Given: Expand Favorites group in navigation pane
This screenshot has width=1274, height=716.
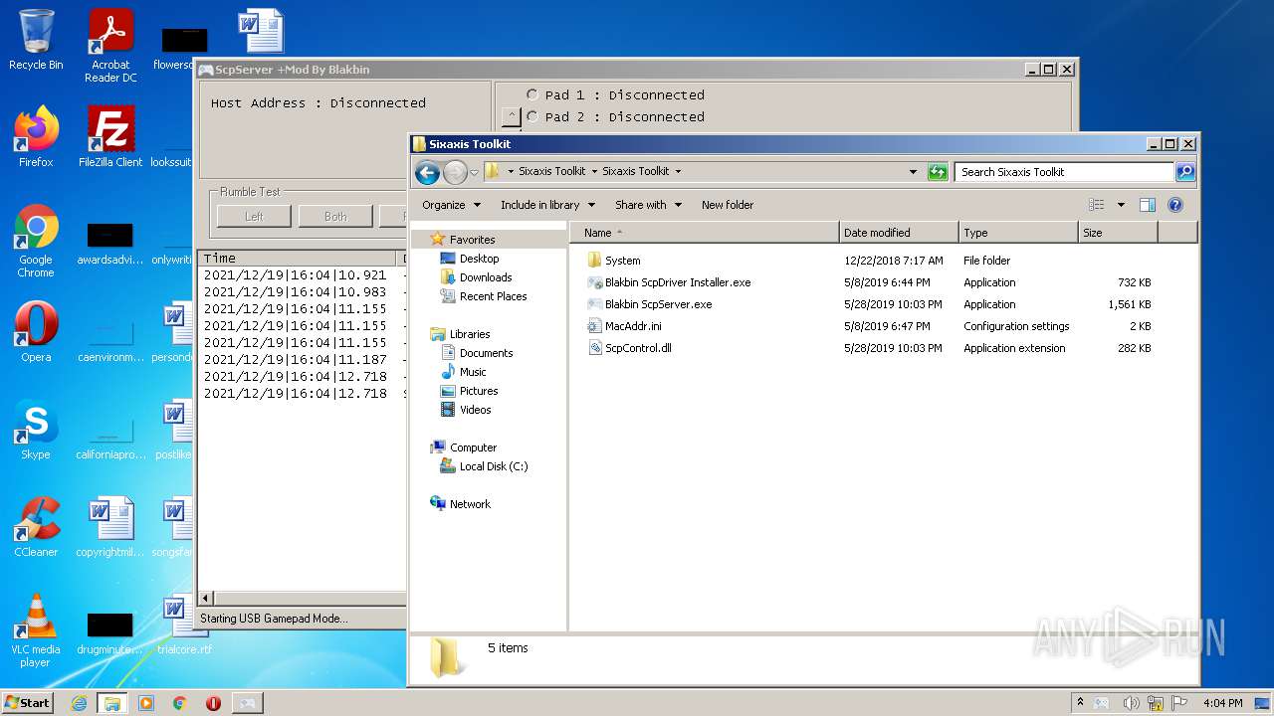Looking at the screenshot, I should [x=472, y=240].
